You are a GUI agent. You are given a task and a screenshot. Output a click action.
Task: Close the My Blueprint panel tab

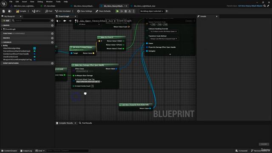[x=21, y=16]
